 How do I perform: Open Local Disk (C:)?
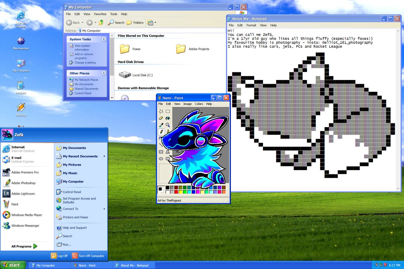click(136, 75)
